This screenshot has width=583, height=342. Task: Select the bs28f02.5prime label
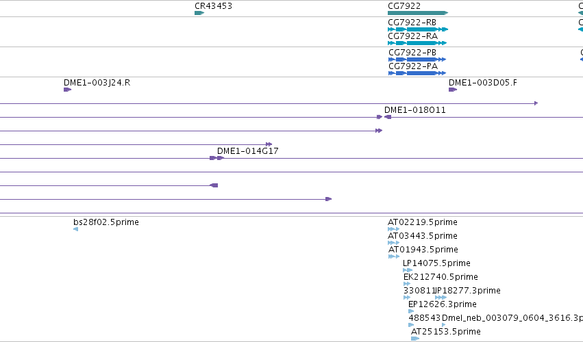point(106,222)
